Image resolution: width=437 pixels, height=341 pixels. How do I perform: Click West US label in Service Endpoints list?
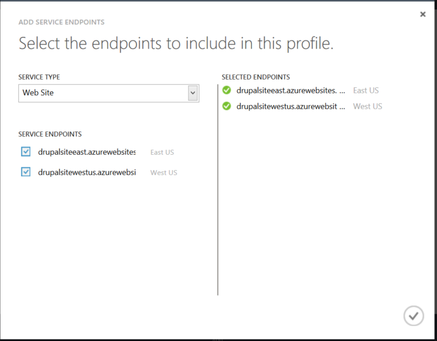coord(164,172)
